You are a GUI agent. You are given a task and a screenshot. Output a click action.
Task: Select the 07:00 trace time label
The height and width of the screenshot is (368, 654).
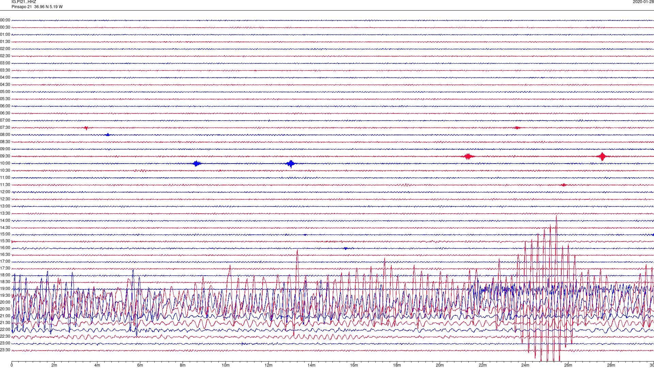pyautogui.click(x=5, y=121)
